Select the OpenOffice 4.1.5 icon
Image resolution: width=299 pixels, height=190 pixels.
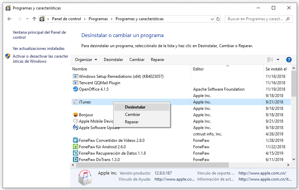(76, 89)
